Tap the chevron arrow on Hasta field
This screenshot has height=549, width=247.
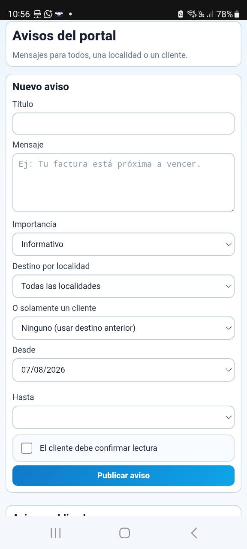pyautogui.click(x=228, y=417)
